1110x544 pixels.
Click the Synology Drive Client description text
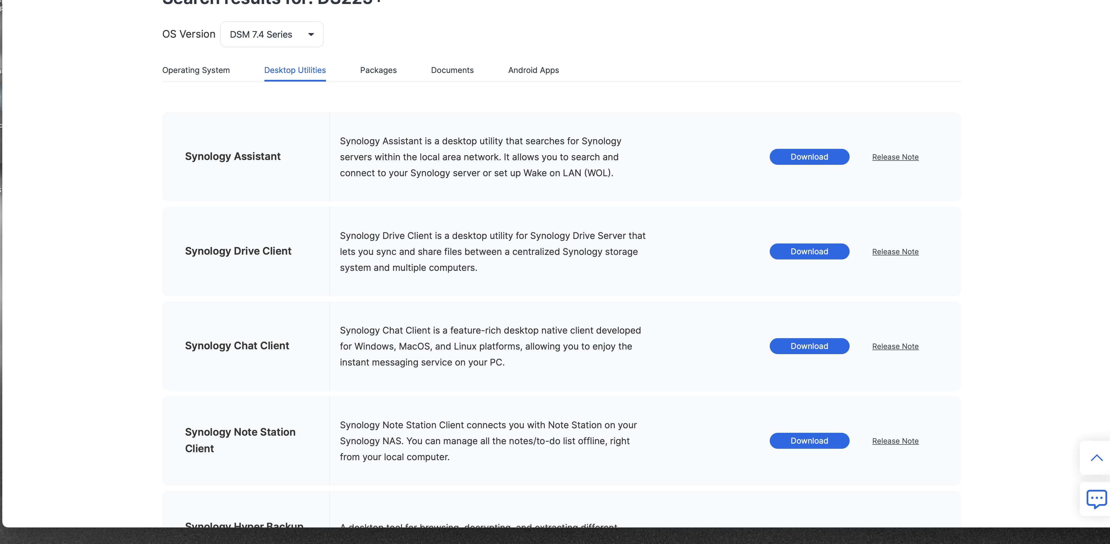coord(493,251)
